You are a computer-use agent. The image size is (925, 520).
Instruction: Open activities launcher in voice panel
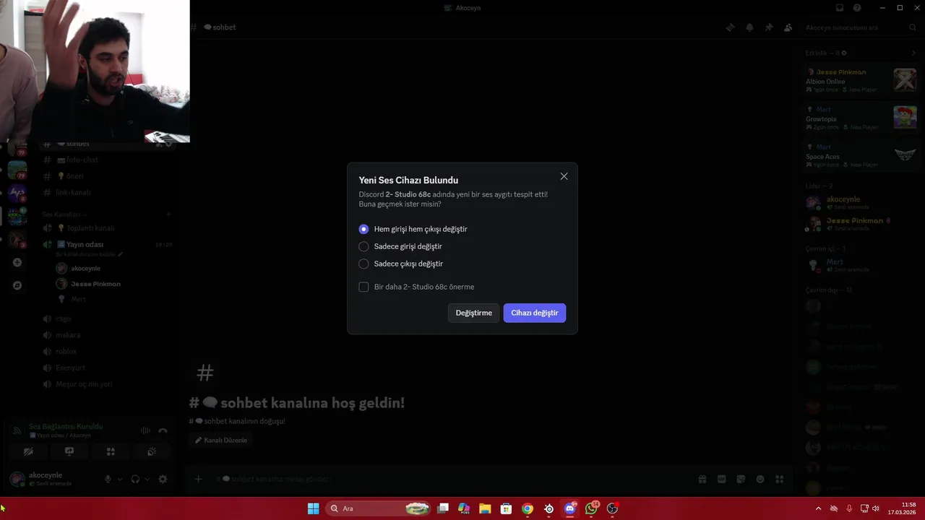click(111, 451)
